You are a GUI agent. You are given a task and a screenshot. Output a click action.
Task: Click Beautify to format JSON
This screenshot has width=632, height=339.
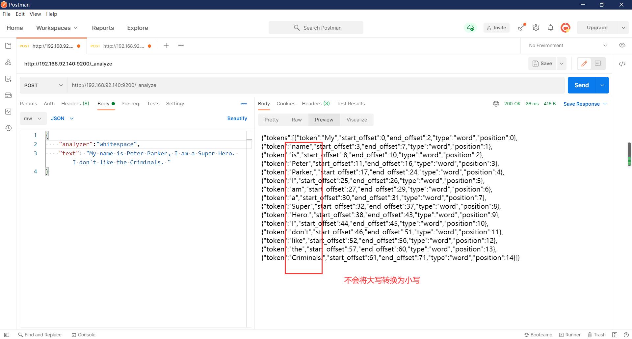click(237, 118)
